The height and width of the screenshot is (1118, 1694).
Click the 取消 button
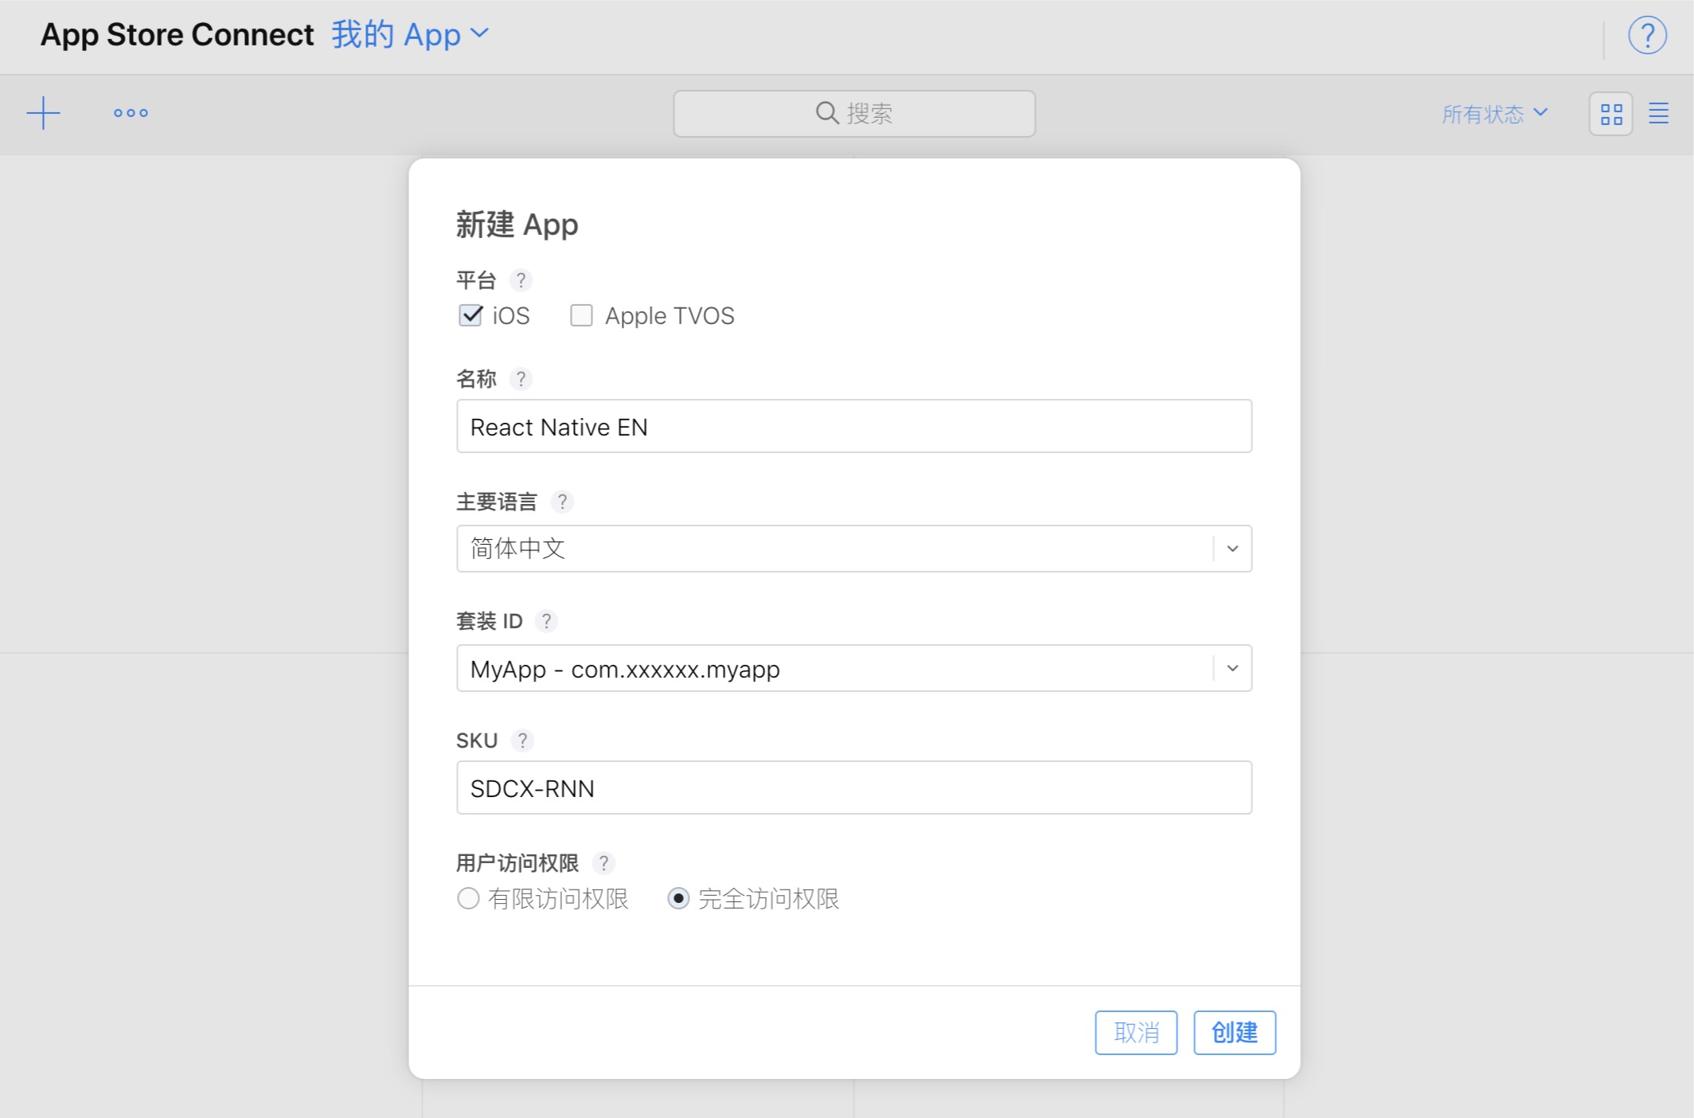[1136, 1033]
